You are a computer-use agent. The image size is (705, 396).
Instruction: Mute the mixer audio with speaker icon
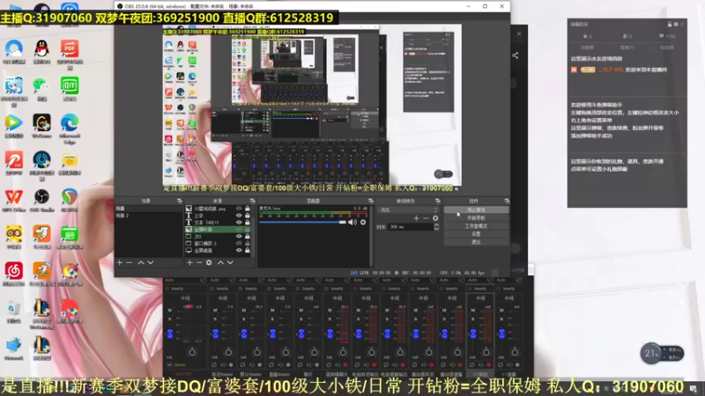352,222
